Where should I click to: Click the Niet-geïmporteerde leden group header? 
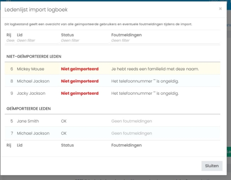pyautogui.click(x=34, y=57)
